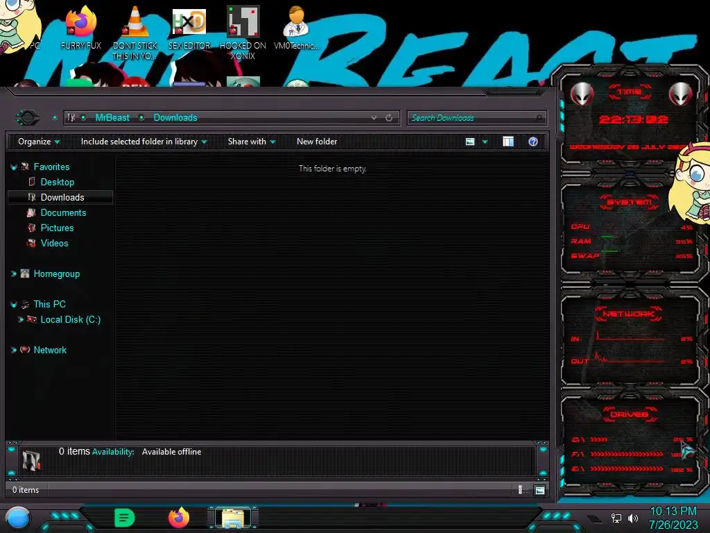Click the Homegroup icon in sidebar
The image size is (710, 533).
click(25, 273)
